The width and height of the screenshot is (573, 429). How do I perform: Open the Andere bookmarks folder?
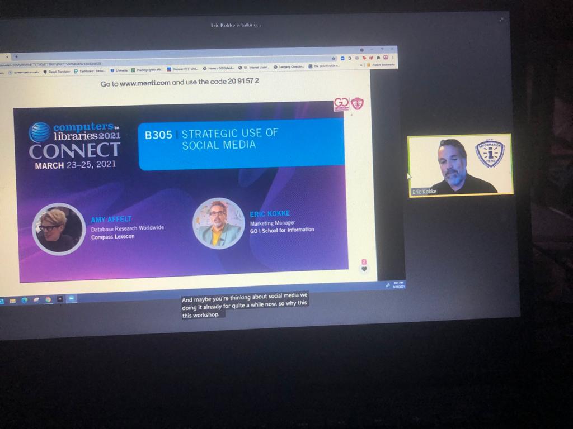click(x=381, y=65)
